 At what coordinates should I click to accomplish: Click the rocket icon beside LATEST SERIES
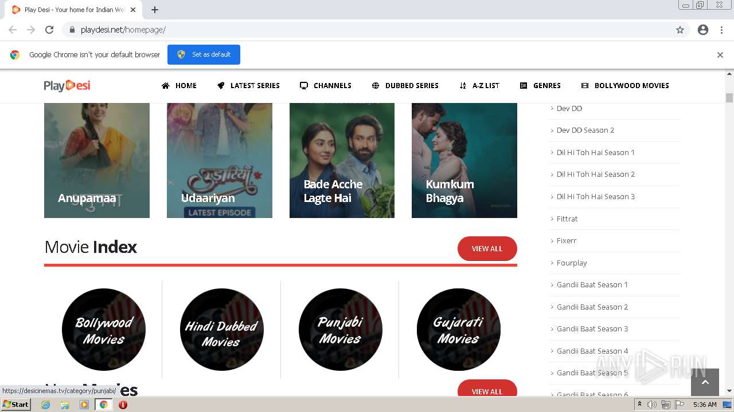[221, 86]
